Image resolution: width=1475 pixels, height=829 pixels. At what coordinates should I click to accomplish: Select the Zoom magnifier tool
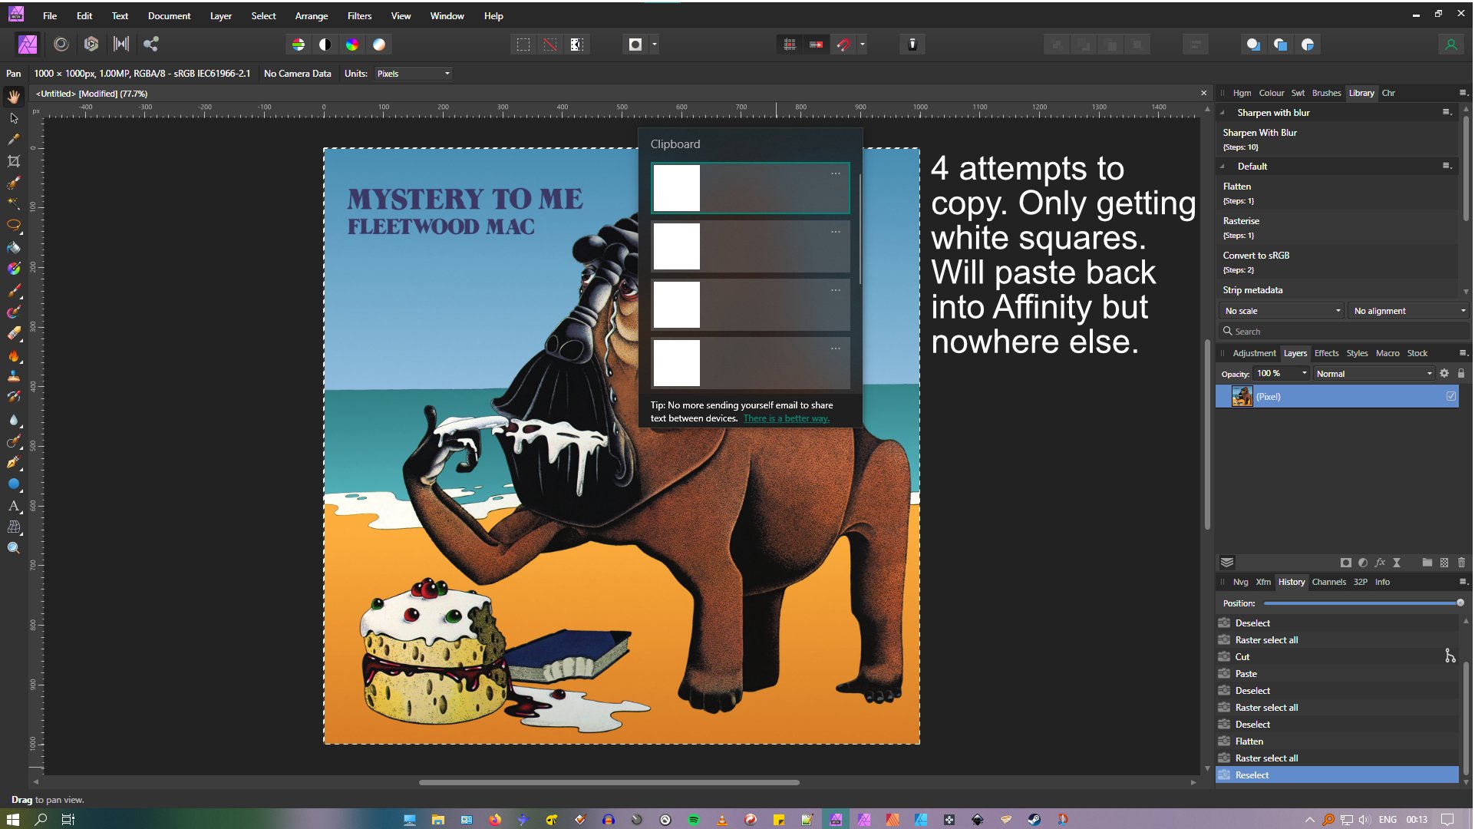14,548
